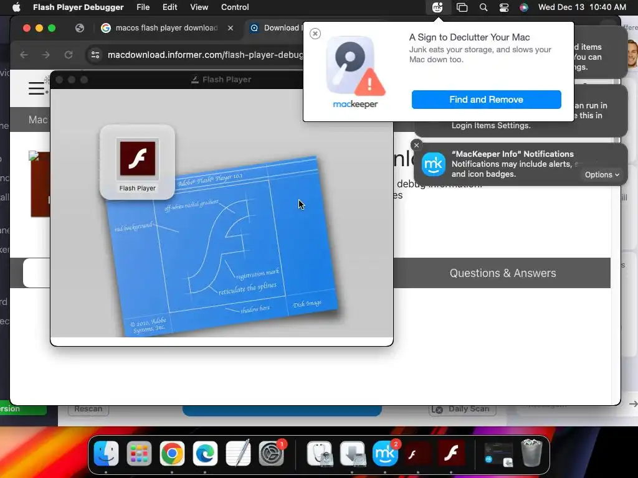Viewport: 638px width, 478px height.
Task: Close the macos flash player download tab
Action: pos(231,27)
